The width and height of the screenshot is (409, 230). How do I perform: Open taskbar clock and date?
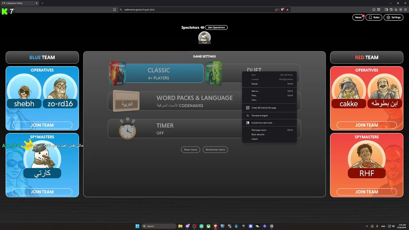click(402, 226)
